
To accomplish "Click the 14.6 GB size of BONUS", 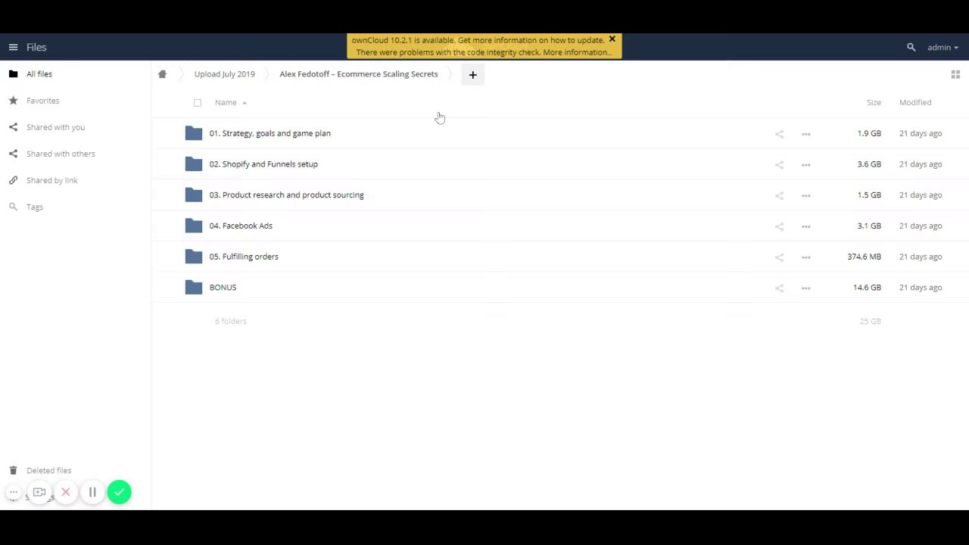I will [x=867, y=288].
